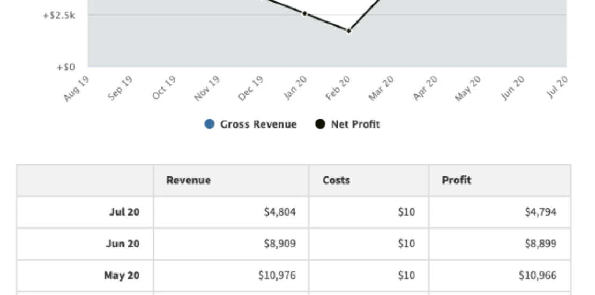This screenshot has height=295, width=595.
Task: Toggle the Gross Revenue series label
Action: [258, 124]
